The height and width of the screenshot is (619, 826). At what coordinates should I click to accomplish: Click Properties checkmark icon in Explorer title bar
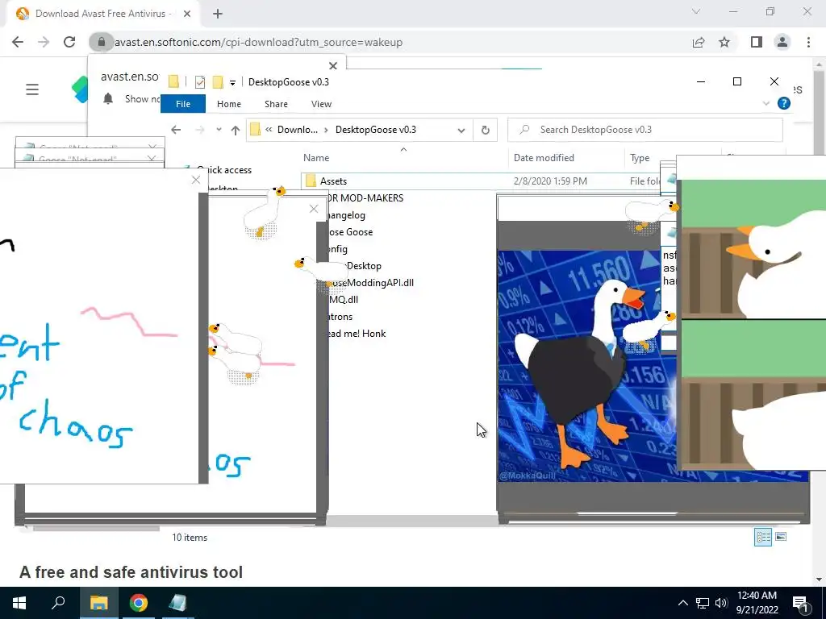200,82
